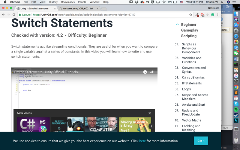
Task: Open iTunes from the Dock
Action: pyautogui.click(x=236, y=76)
